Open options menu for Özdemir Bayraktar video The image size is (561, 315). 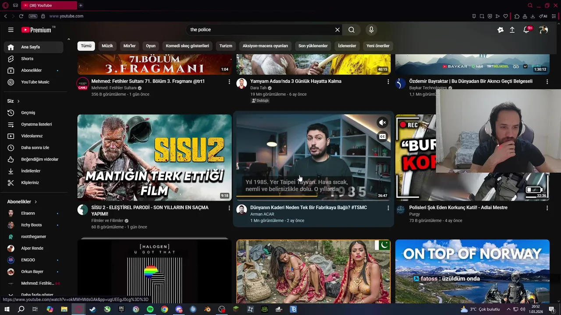547,82
